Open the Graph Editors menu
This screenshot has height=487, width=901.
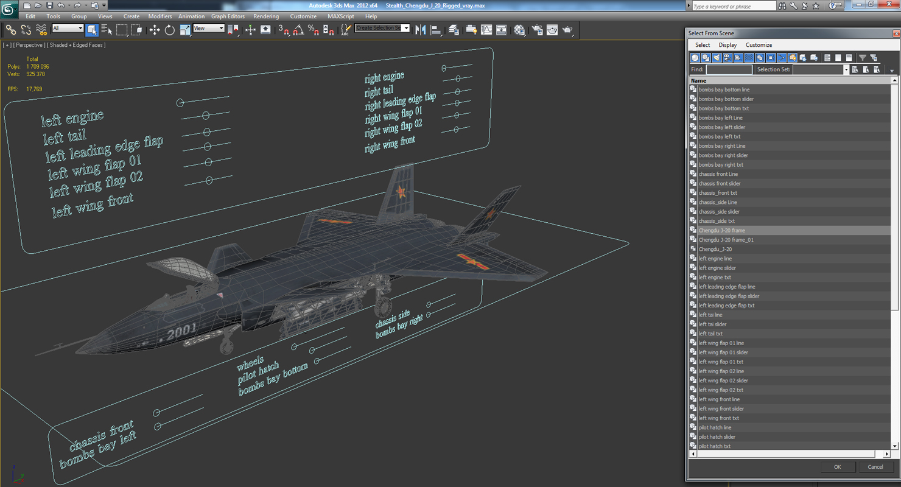228,16
